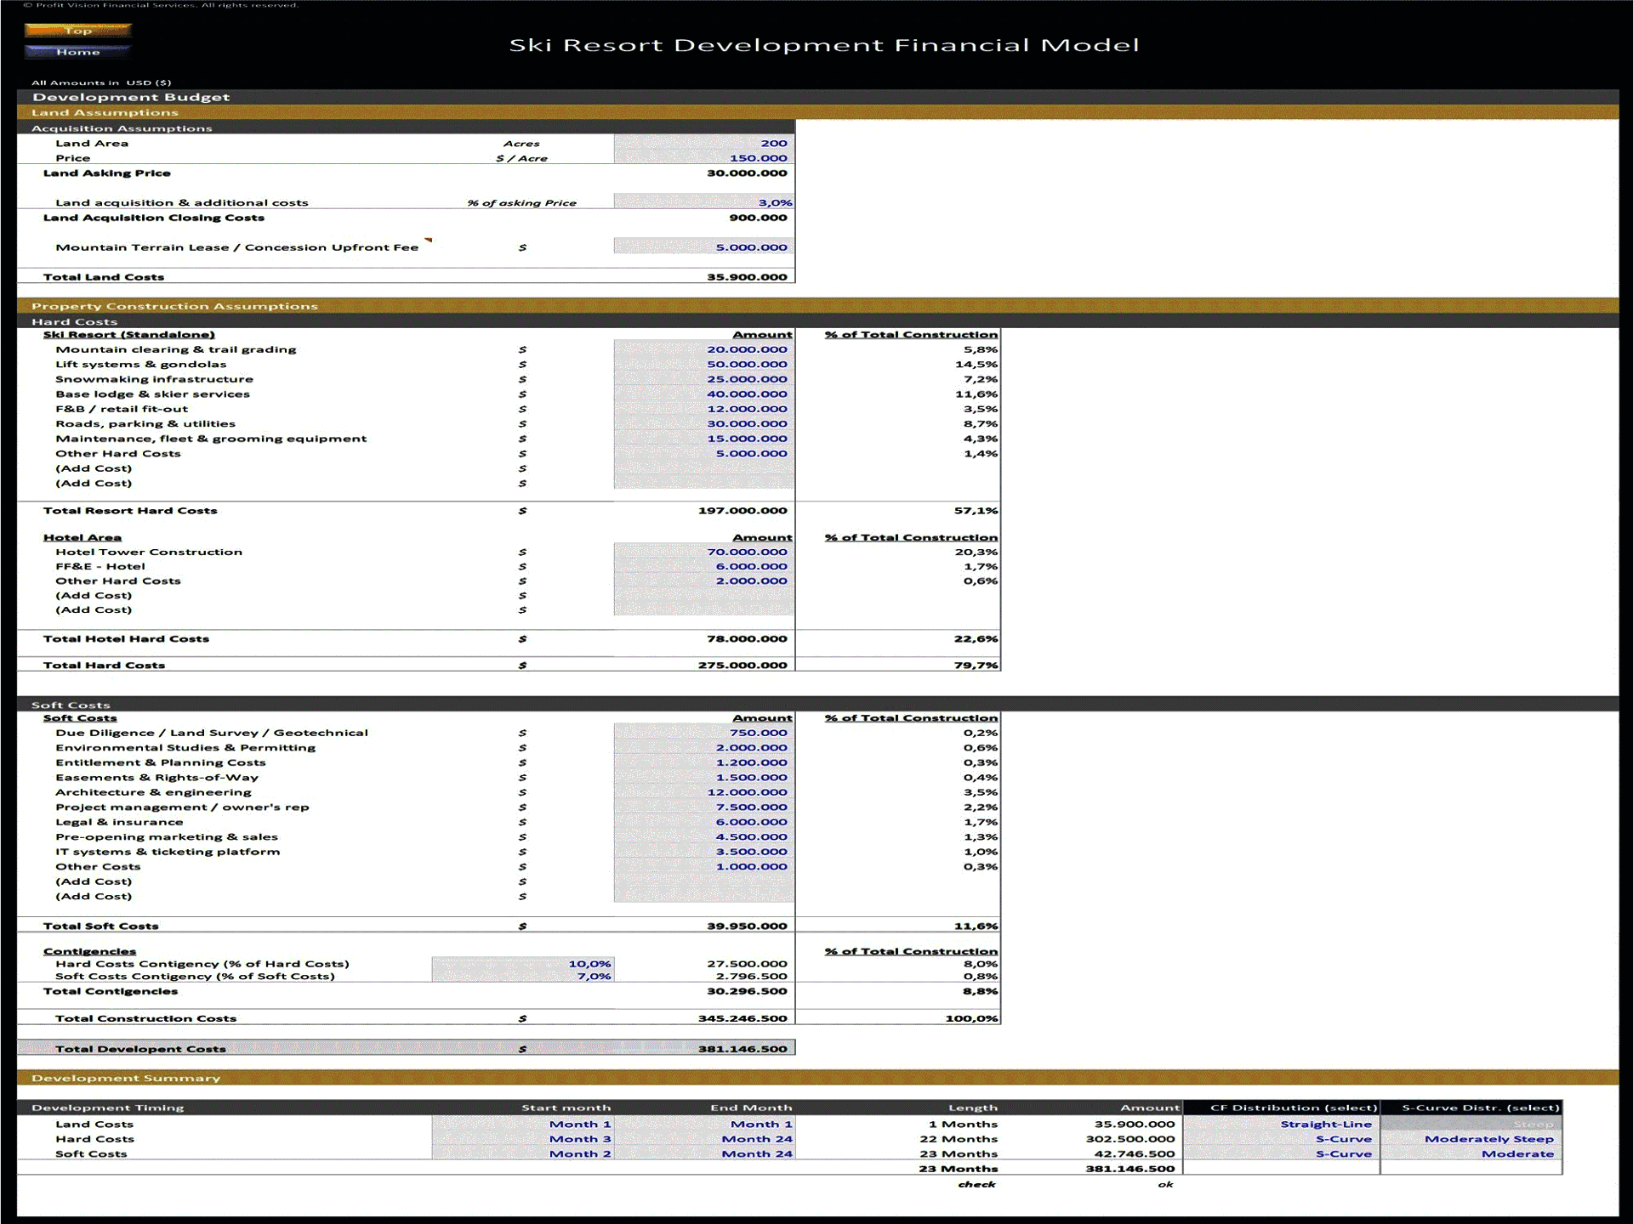Select Due Diligence / Land Survey amount 750.000
The height and width of the screenshot is (1224, 1633).
click(x=704, y=733)
